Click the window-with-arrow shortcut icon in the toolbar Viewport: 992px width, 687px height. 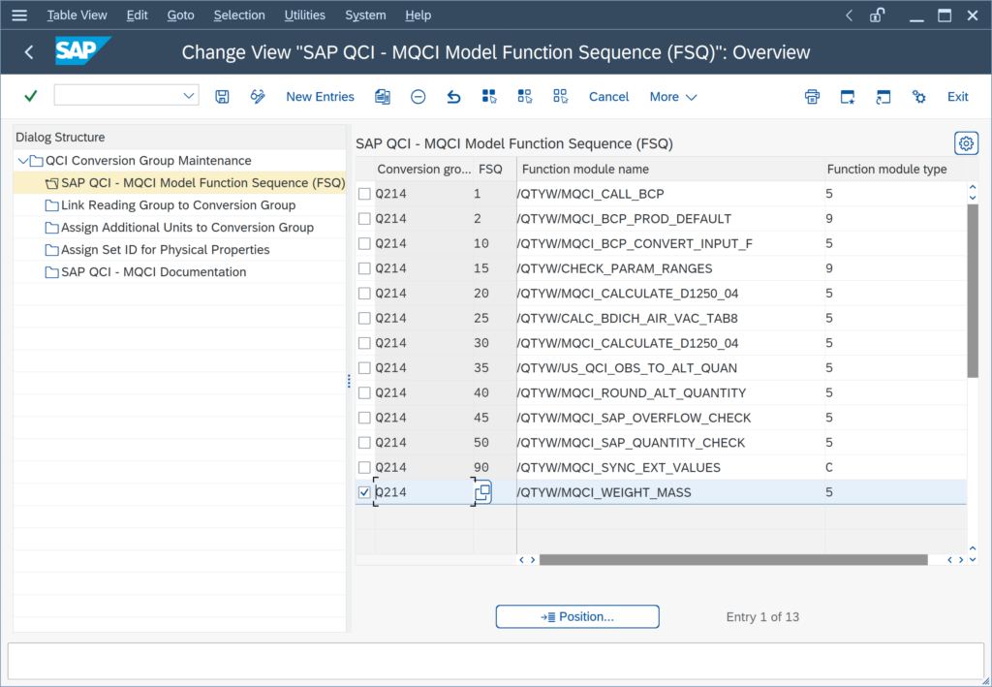pyautogui.click(x=883, y=96)
